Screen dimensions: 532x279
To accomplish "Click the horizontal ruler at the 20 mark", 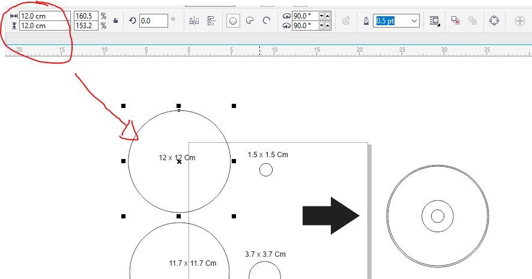I will coord(360,51).
